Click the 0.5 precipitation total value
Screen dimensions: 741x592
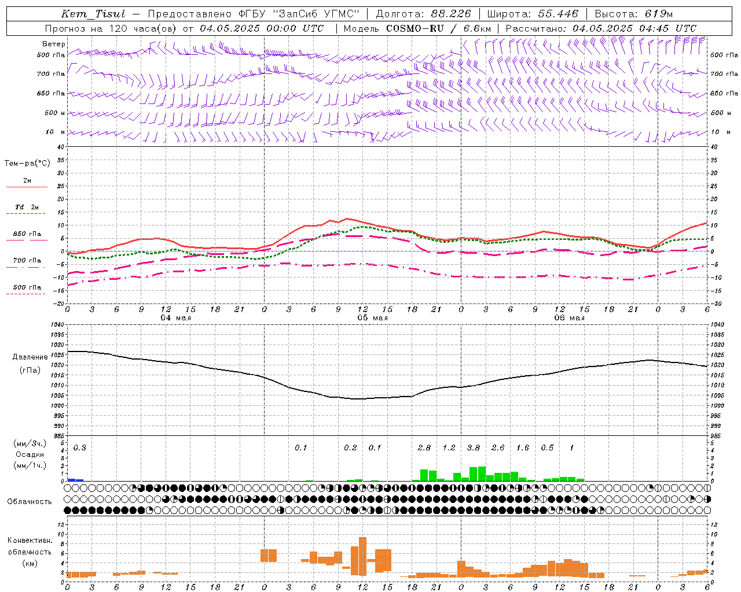point(547,448)
